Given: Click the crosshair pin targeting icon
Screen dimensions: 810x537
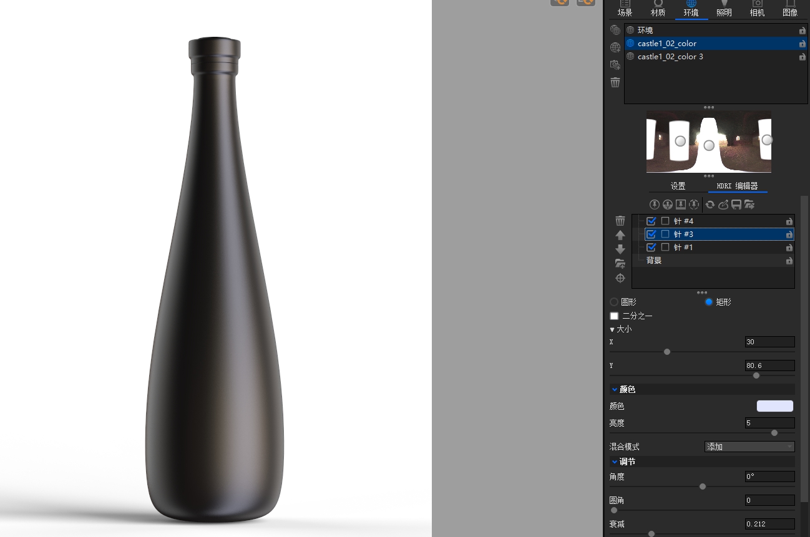Looking at the screenshot, I should tap(620, 278).
